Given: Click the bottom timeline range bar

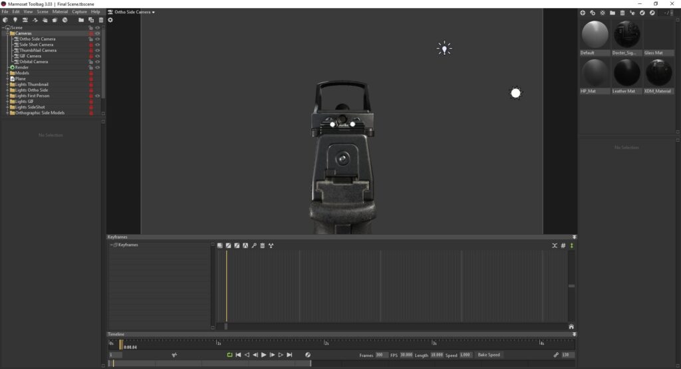Looking at the screenshot, I should pos(209,363).
